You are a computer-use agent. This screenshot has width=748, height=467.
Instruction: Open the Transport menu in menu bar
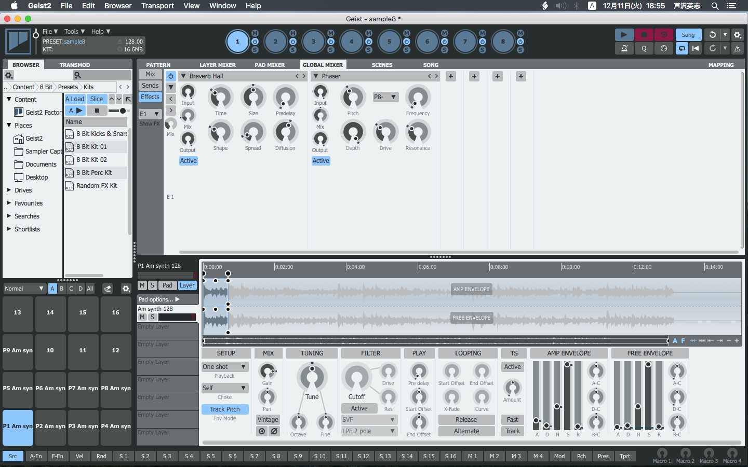tap(157, 6)
